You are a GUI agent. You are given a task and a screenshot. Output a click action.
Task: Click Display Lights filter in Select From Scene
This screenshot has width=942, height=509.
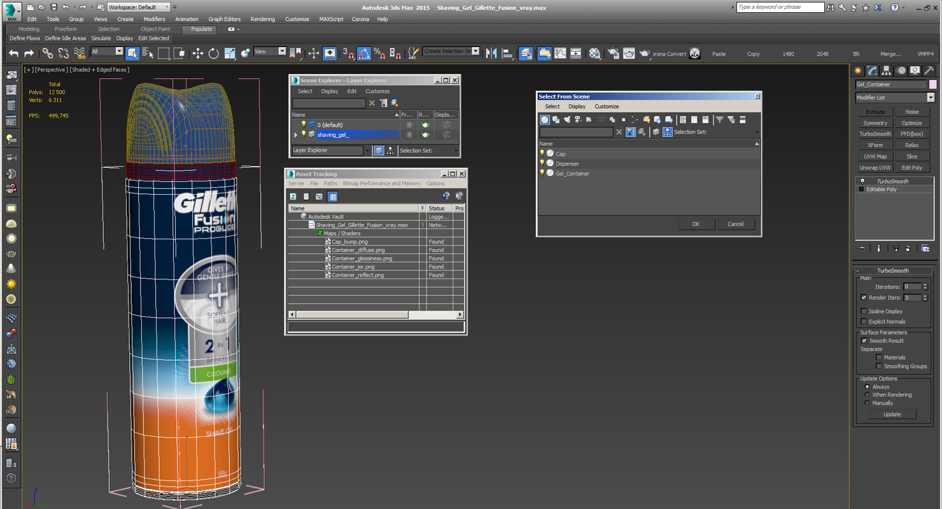pos(567,120)
